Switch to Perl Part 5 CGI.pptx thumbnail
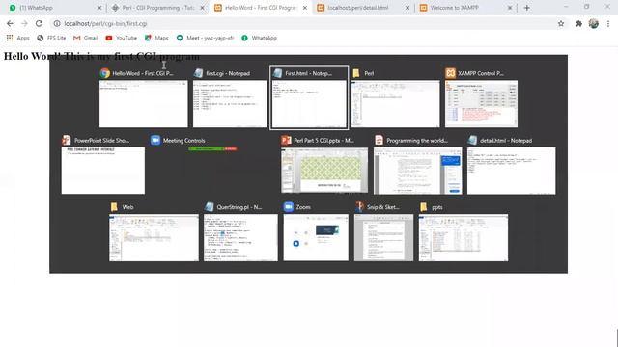Image resolution: width=618 pixels, height=347 pixels. click(x=324, y=171)
